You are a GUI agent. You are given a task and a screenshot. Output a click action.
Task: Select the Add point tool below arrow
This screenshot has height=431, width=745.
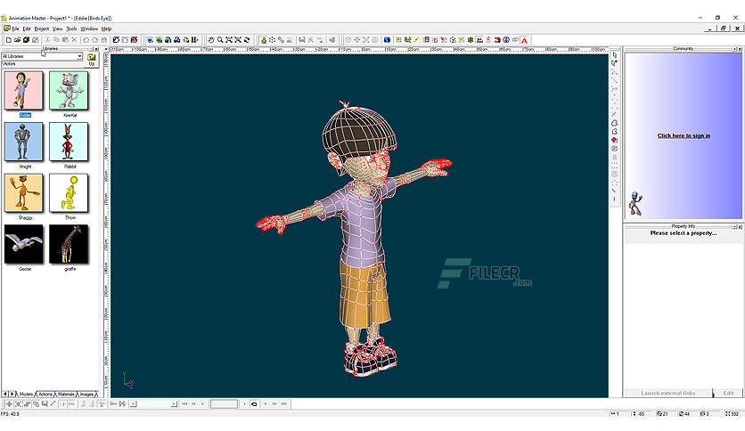click(x=614, y=63)
